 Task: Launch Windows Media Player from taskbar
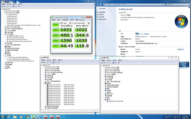pos(21,117)
